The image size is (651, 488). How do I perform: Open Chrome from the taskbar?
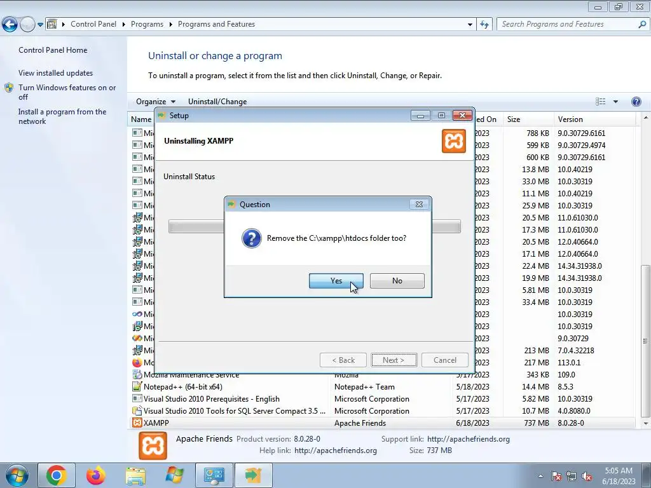tap(57, 475)
